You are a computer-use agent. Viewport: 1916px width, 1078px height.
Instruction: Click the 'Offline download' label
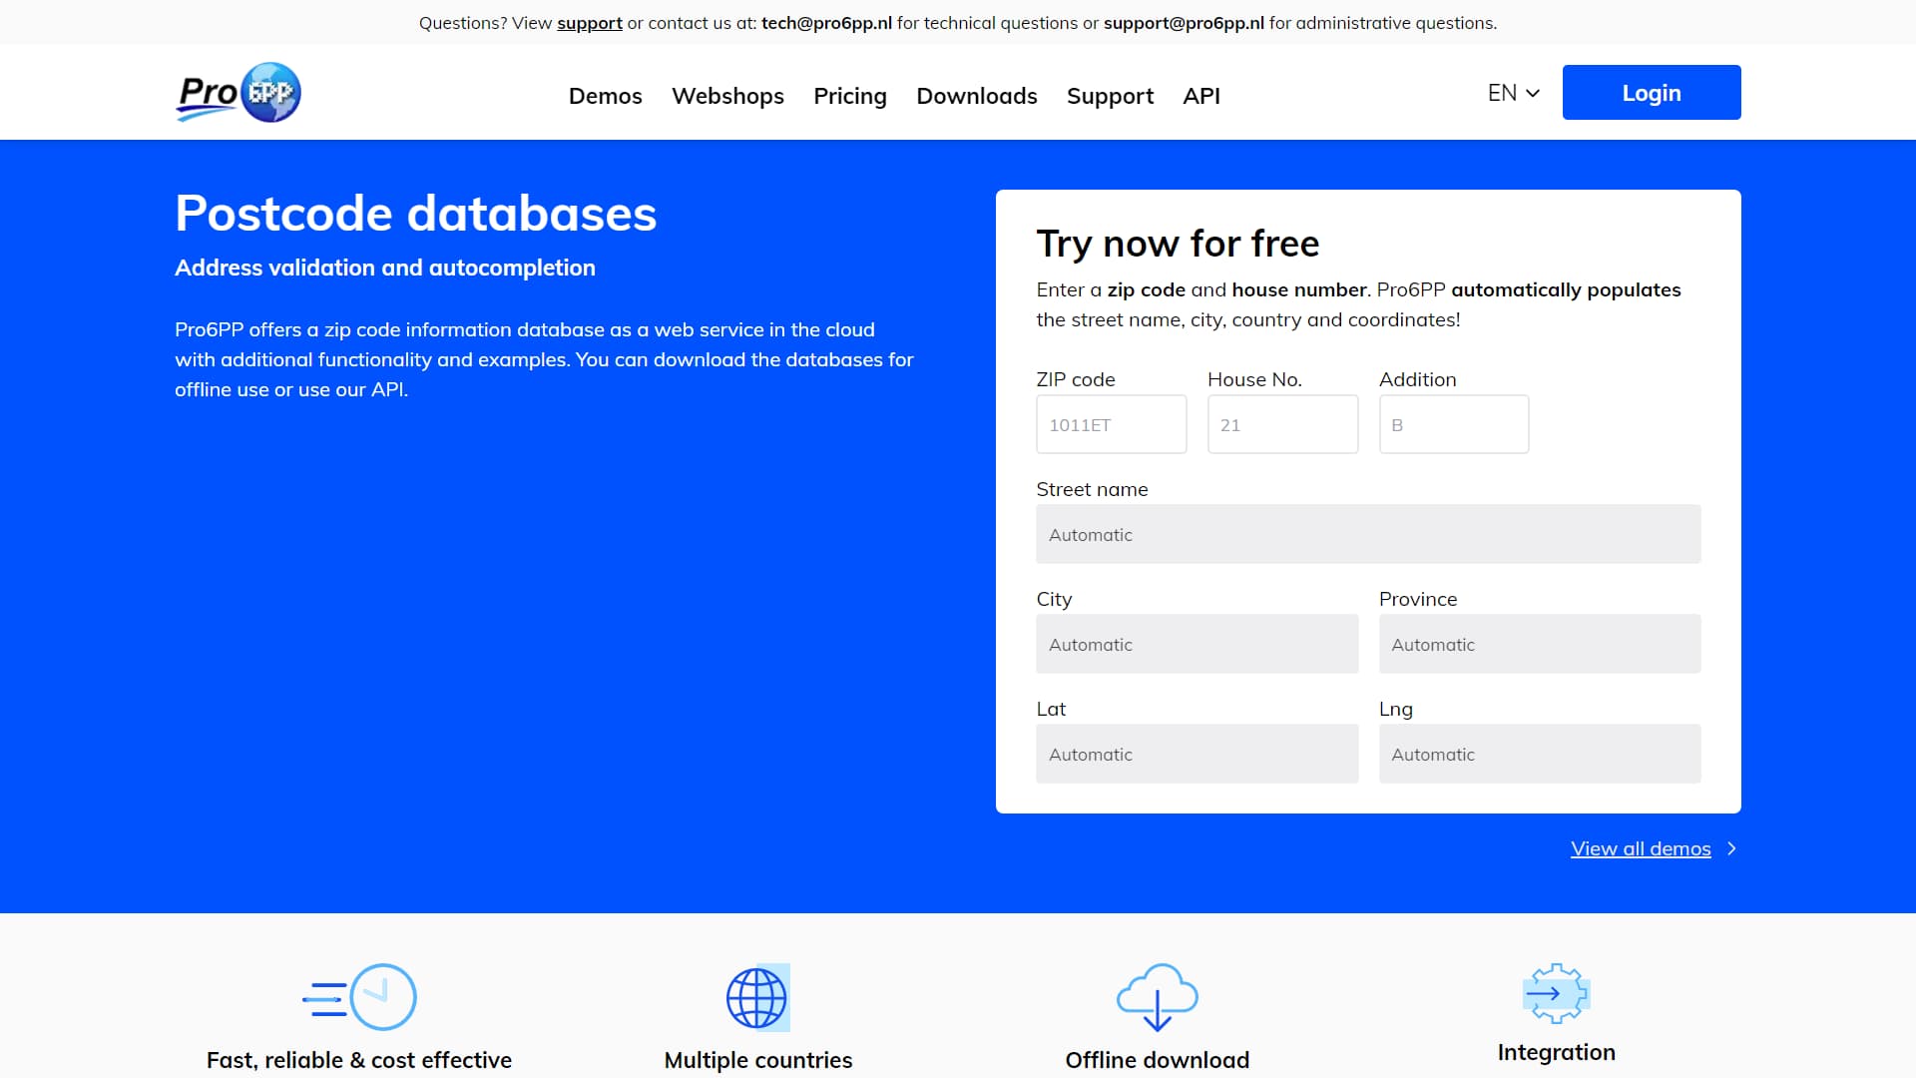[x=1158, y=1060]
